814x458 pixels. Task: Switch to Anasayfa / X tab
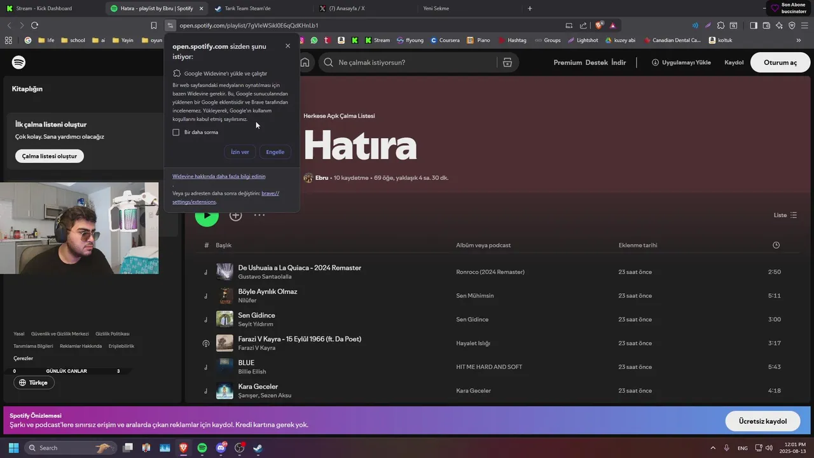[364, 8]
